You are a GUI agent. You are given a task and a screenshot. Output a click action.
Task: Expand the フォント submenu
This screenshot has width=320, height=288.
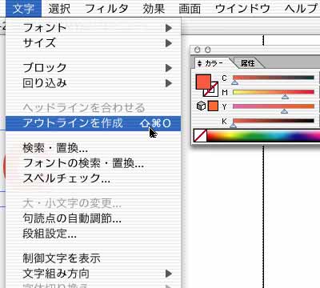[x=94, y=28]
